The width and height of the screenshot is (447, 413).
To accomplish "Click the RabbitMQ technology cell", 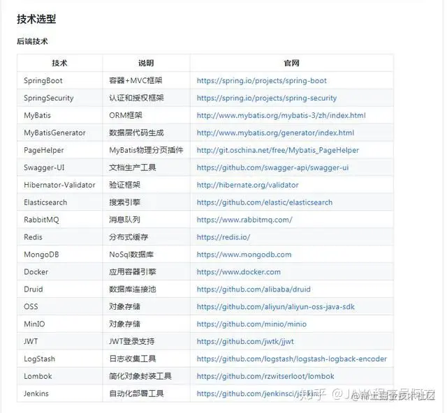I will (59, 220).
